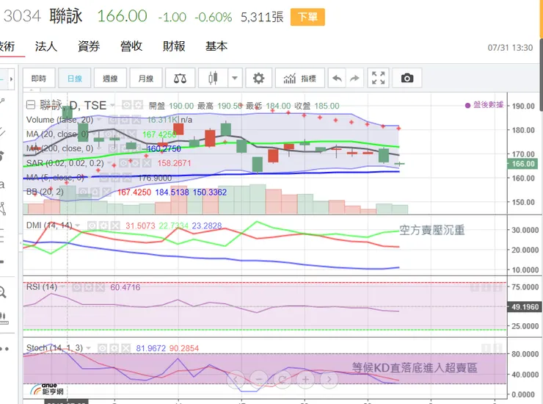Toggle visibility eye for RSI (14)
The width and height of the screenshot is (543, 404).
point(77,287)
